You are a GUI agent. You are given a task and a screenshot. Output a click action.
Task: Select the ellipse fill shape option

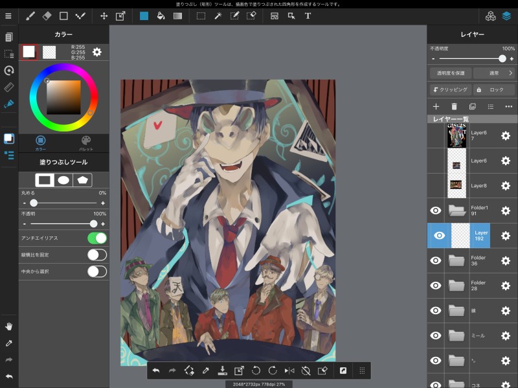63,180
